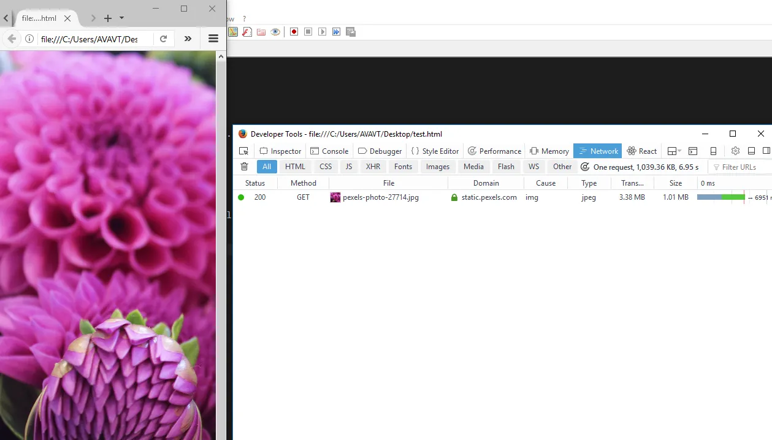Select the pexels-photo-27714.jpg request row
Image resolution: width=772 pixels, height=440 pixels.
(502, 197)
